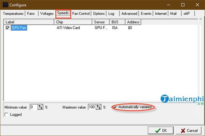Open the Advanced tab

click(x=129, y=13)
